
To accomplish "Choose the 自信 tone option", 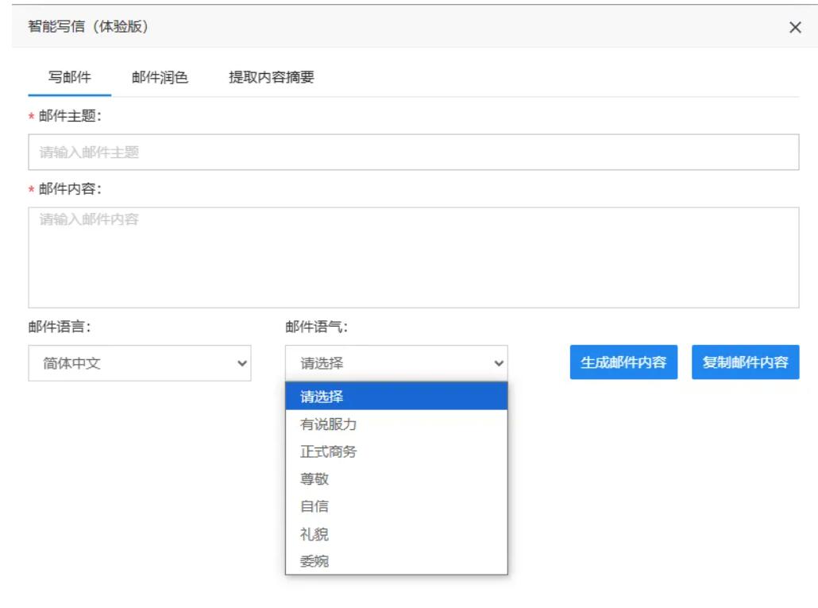I will pos(395,506).
